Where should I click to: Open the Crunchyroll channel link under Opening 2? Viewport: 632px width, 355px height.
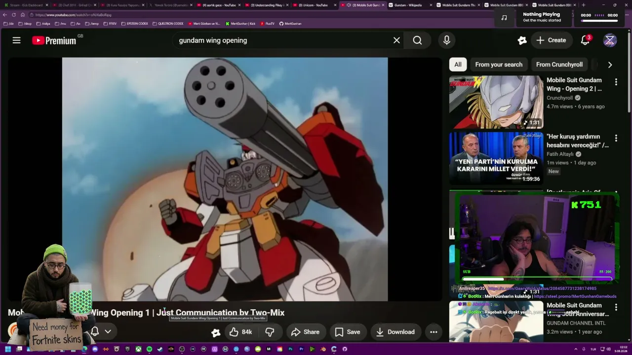tap(559, 98)
